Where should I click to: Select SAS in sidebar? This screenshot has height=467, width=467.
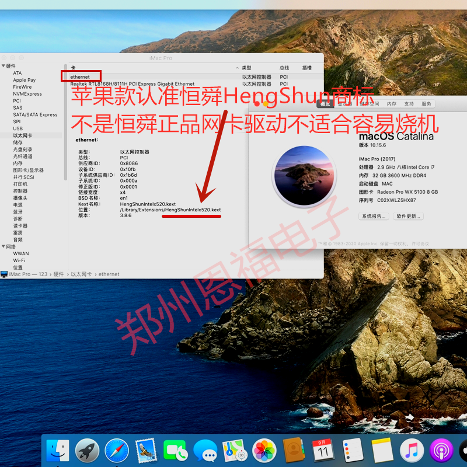pyautogui.click(x=18, y=108)
